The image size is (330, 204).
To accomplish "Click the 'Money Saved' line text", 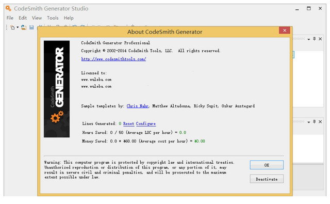I will point(143,141).
